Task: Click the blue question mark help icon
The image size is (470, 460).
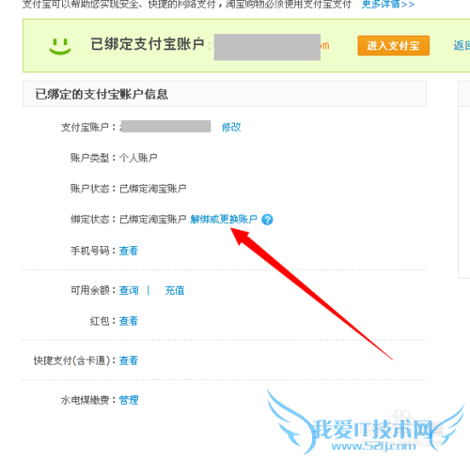Action: [x=267, y=220]
